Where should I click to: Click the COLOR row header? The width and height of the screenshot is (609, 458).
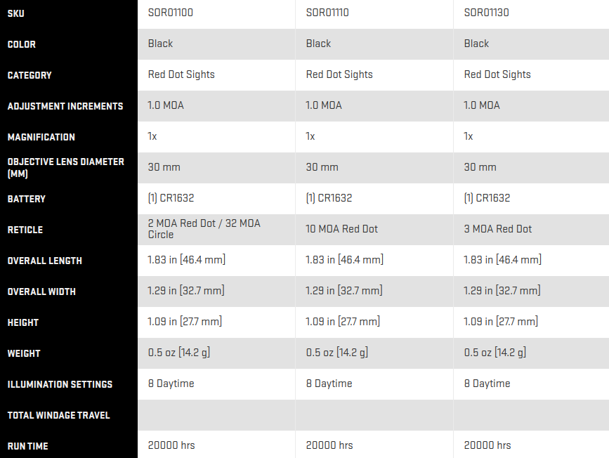21,44
